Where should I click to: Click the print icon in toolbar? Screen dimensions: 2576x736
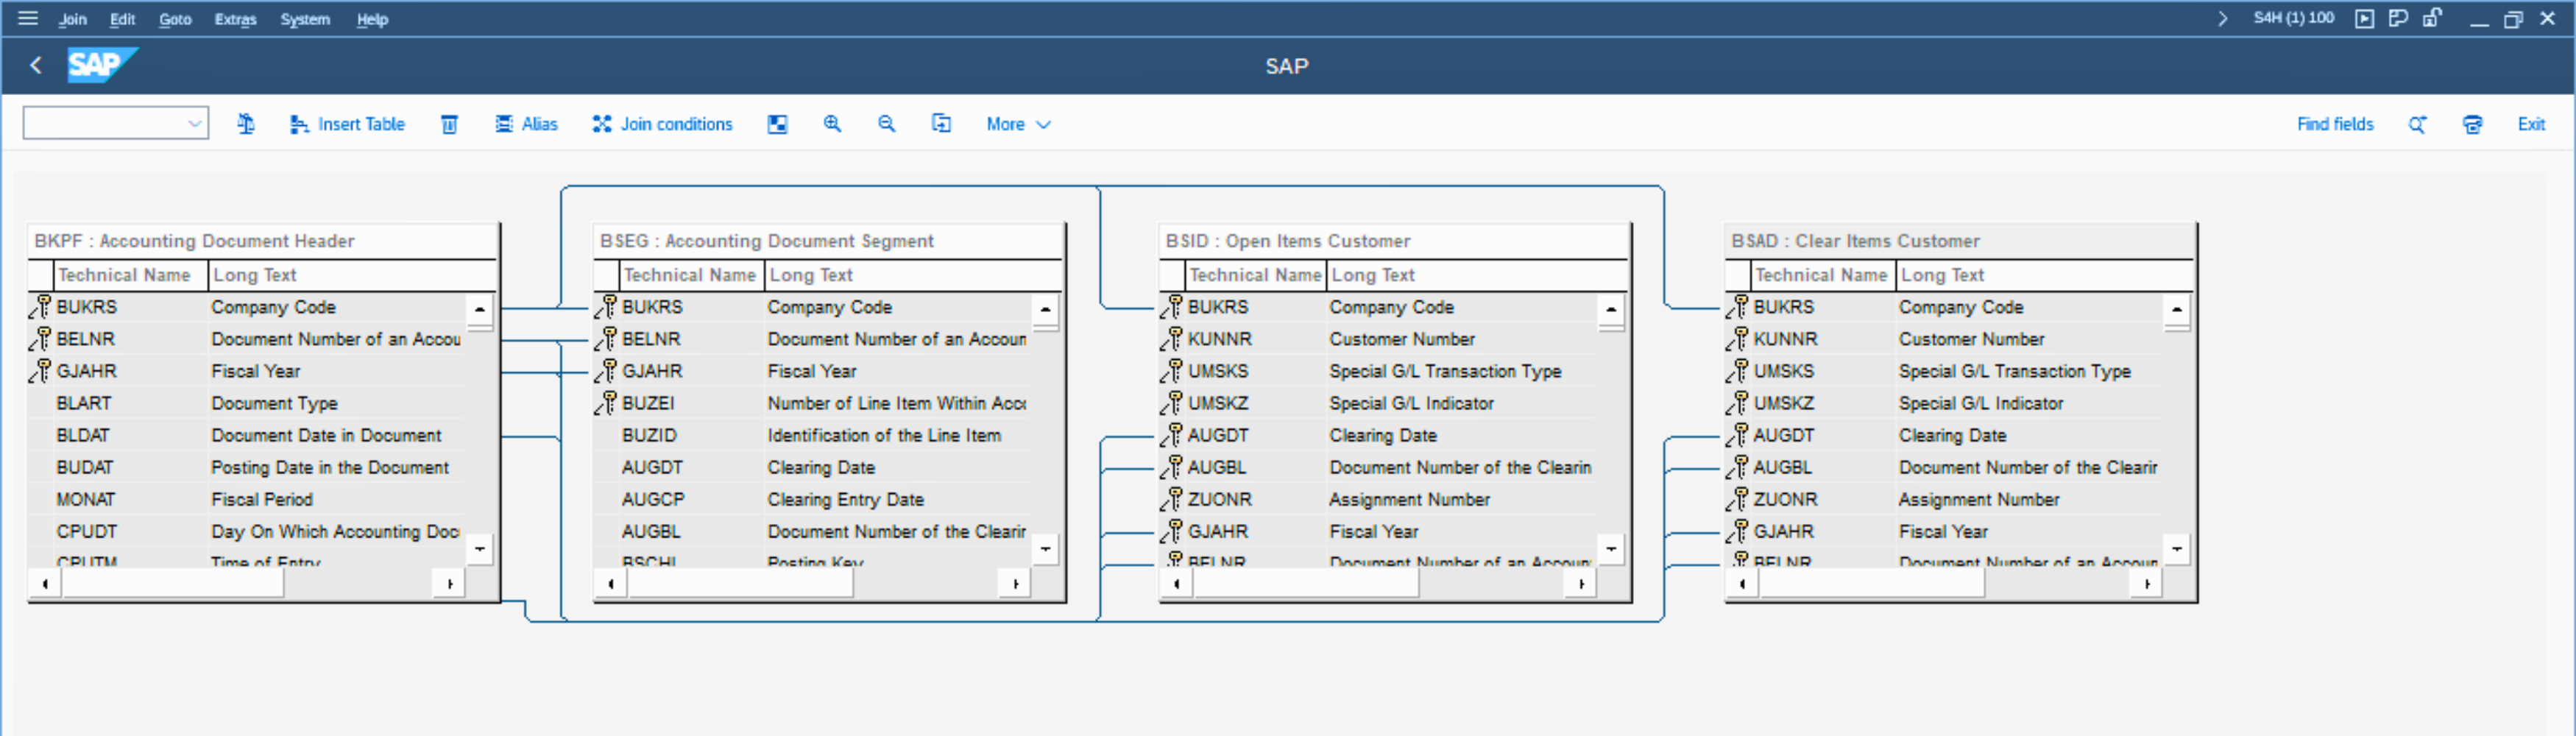(2472, 124)
